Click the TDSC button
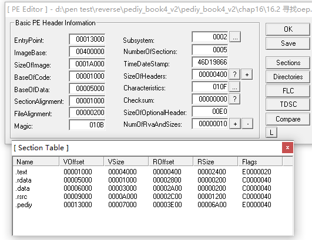This screenshot has height=240, width=312. (x=288, y=104)
